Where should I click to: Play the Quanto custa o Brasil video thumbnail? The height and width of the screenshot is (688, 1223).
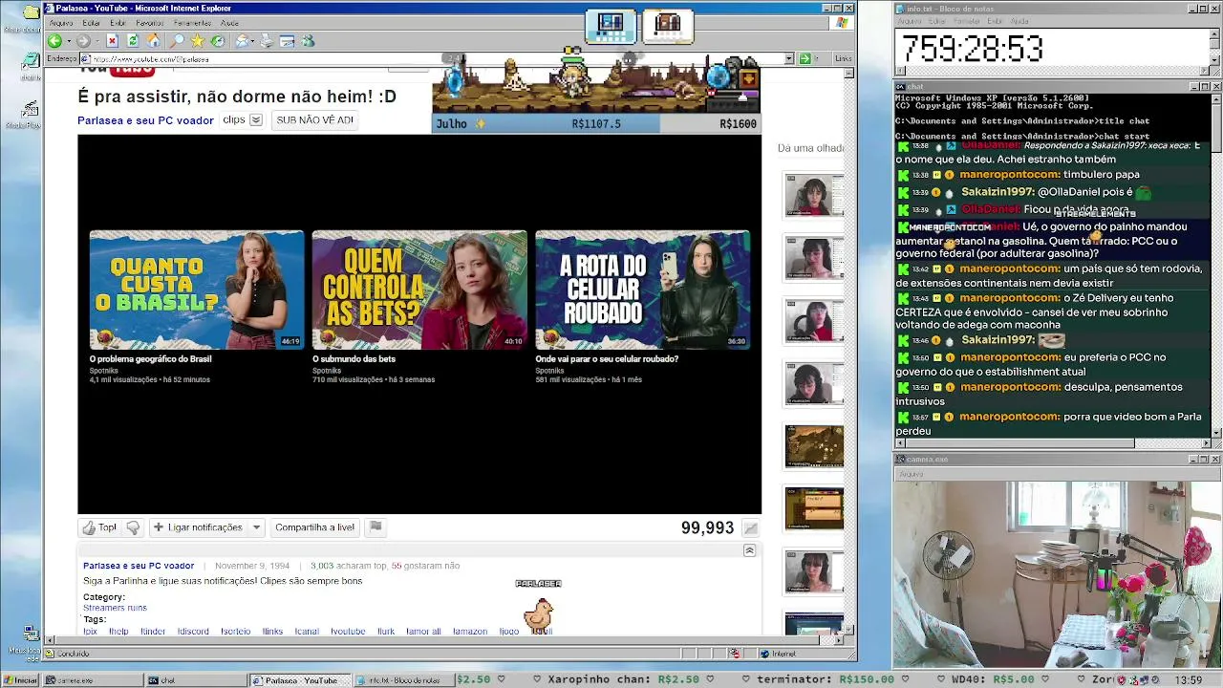197,290
